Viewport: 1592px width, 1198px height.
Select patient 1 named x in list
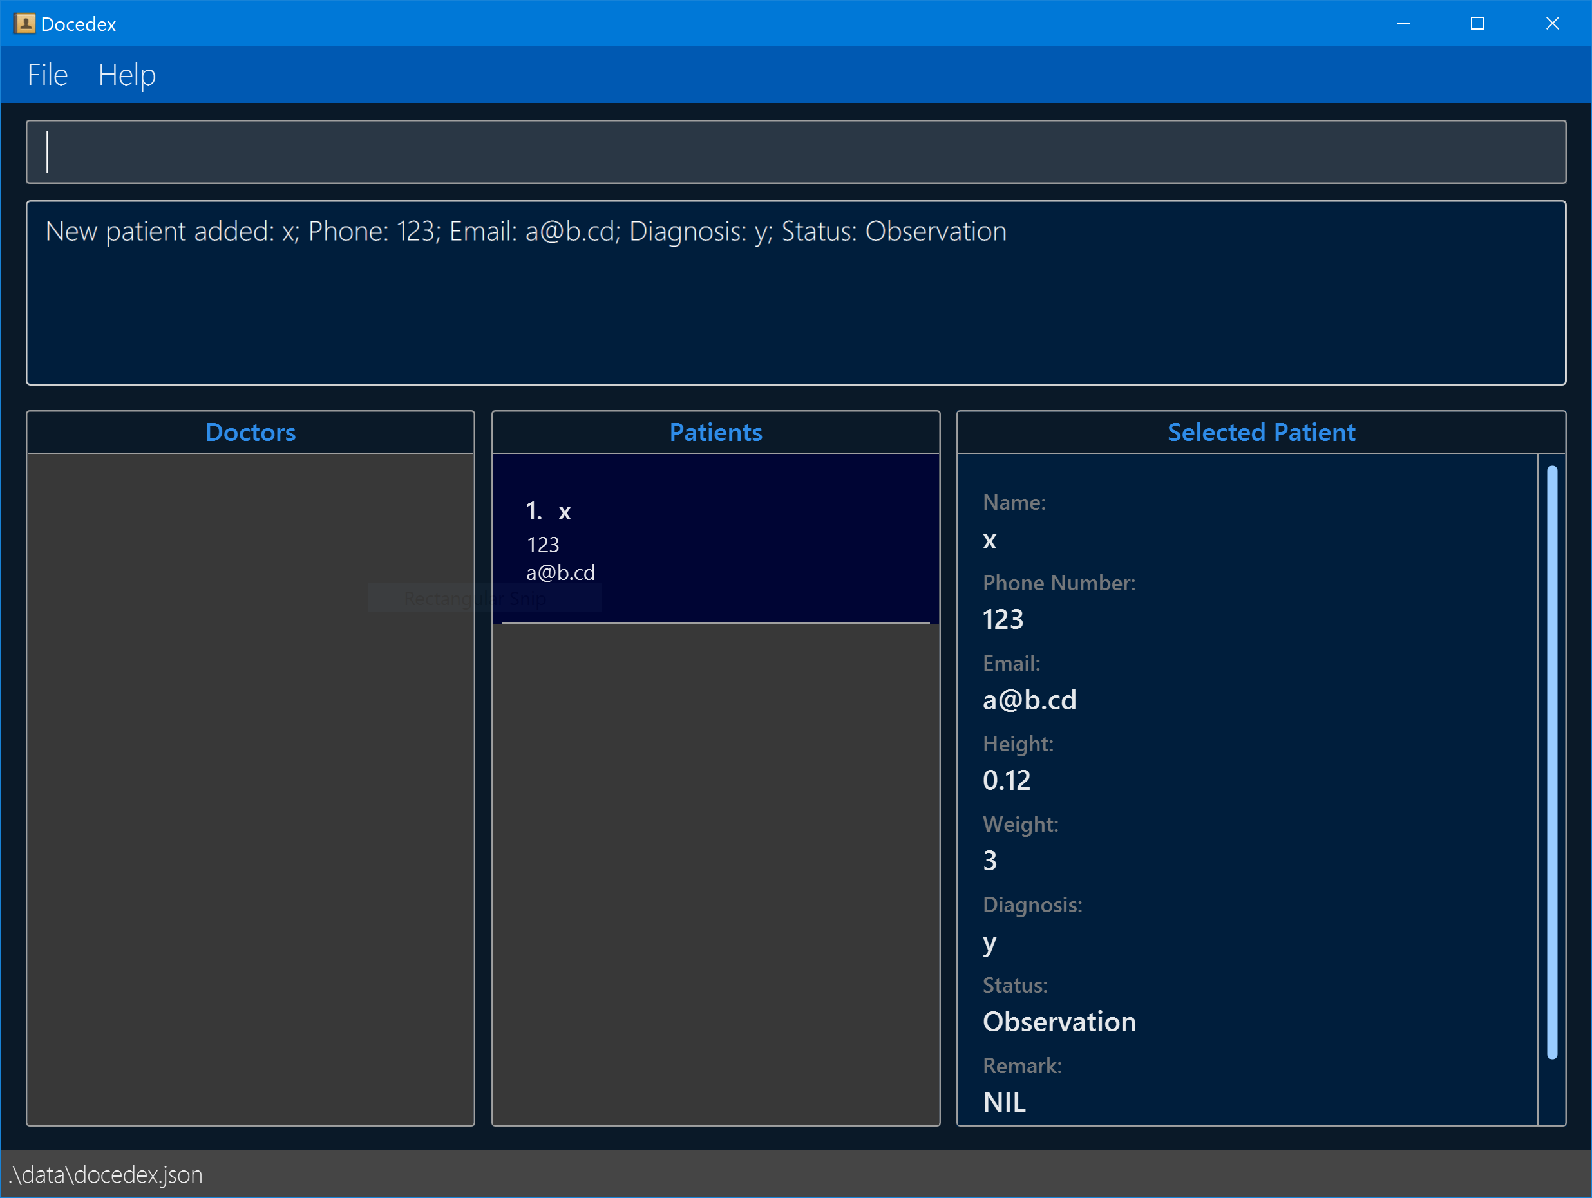click(715, 539)
